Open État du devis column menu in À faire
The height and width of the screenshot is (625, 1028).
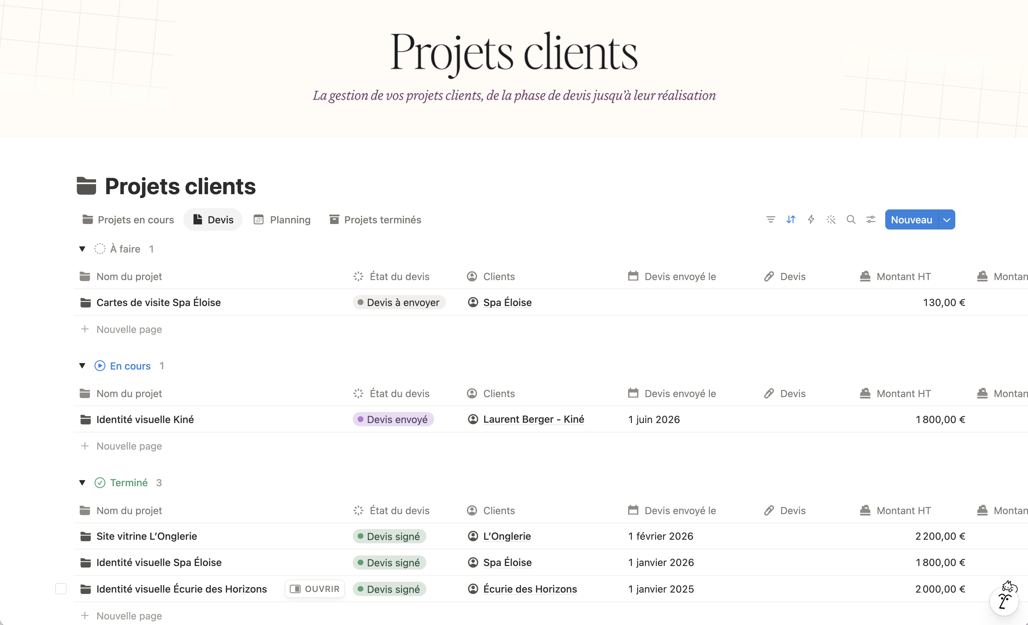point(391,276)
